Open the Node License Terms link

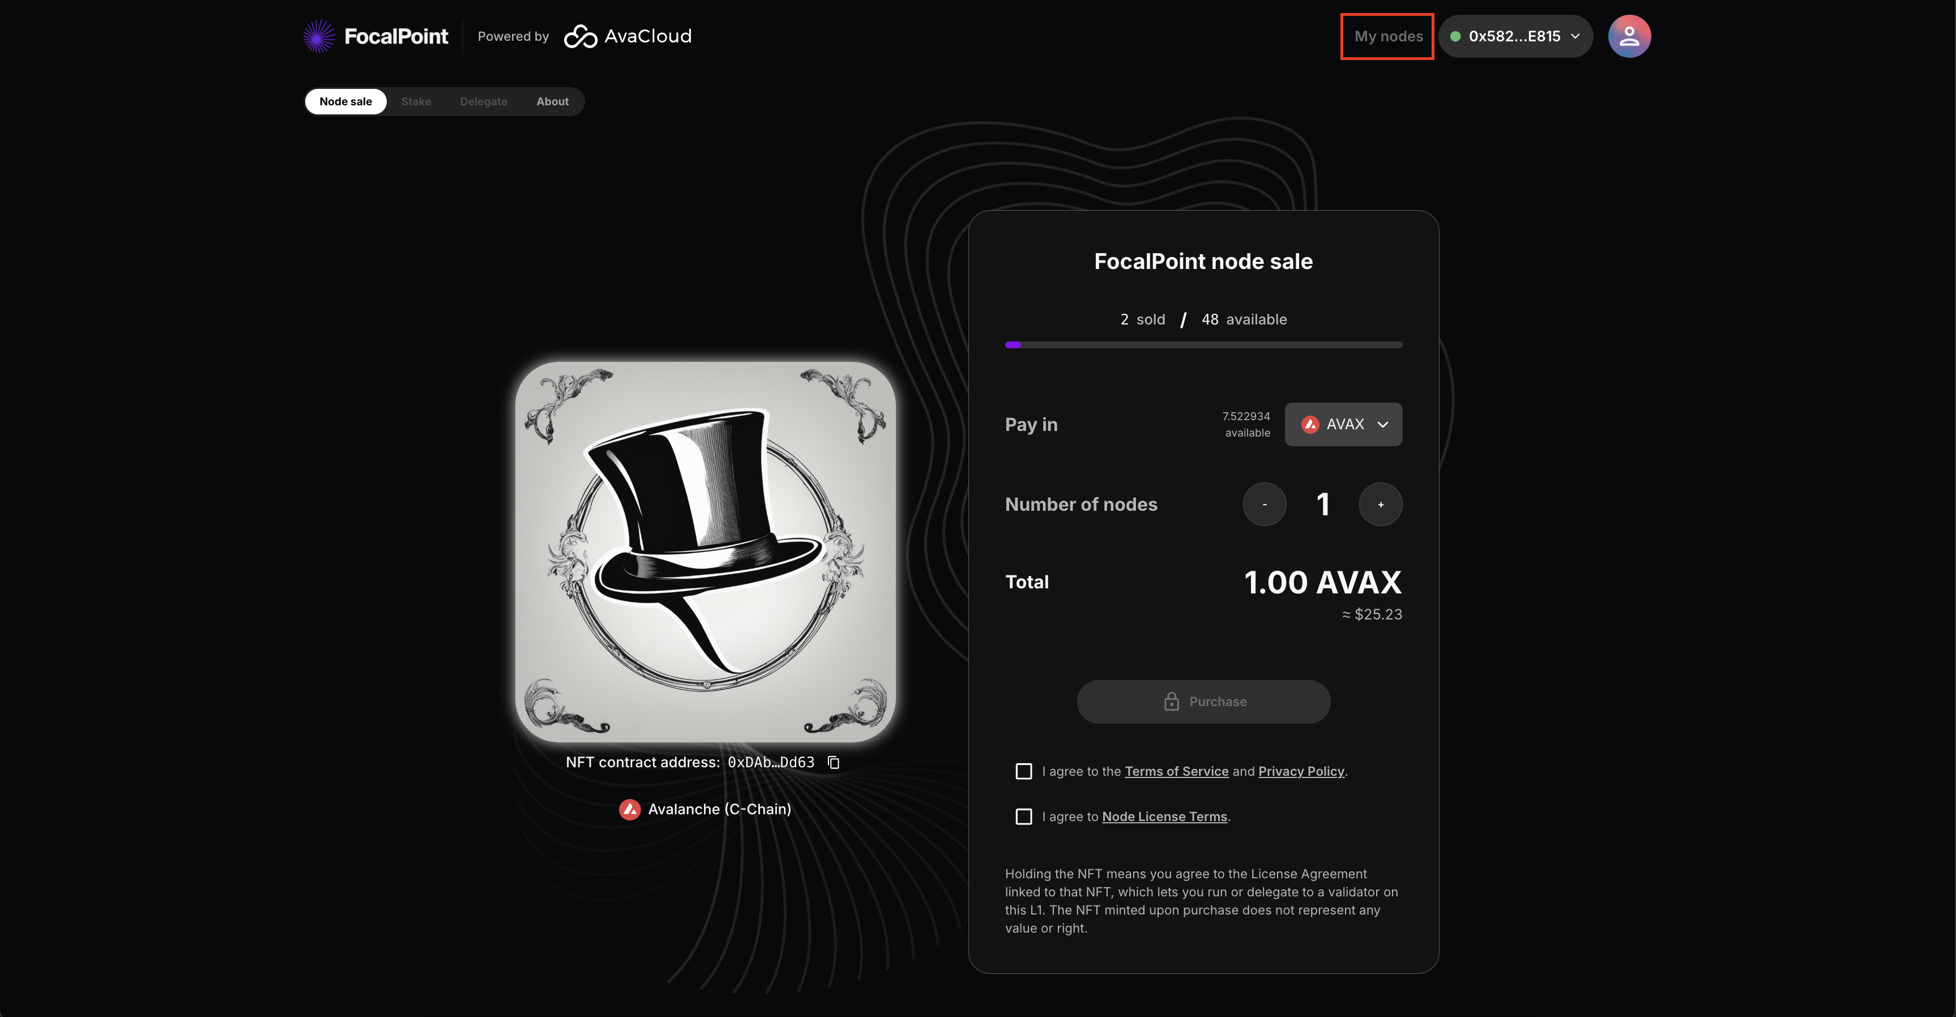(x=1164, y=817)
